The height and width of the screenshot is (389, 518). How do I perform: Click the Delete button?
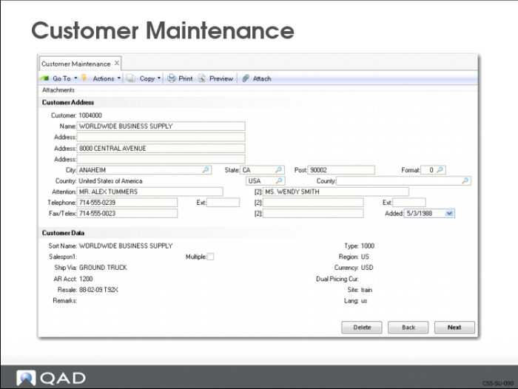(362, 328)
